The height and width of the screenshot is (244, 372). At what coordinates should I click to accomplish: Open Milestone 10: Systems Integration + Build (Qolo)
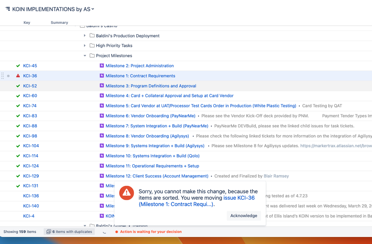(153, 156)
